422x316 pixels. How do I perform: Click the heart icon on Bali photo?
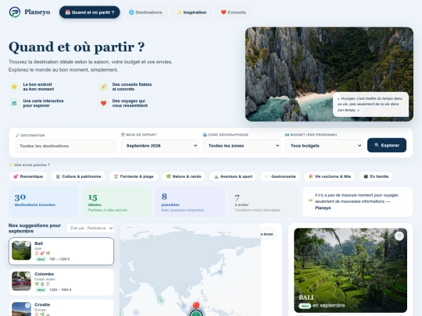pos(399,236)
